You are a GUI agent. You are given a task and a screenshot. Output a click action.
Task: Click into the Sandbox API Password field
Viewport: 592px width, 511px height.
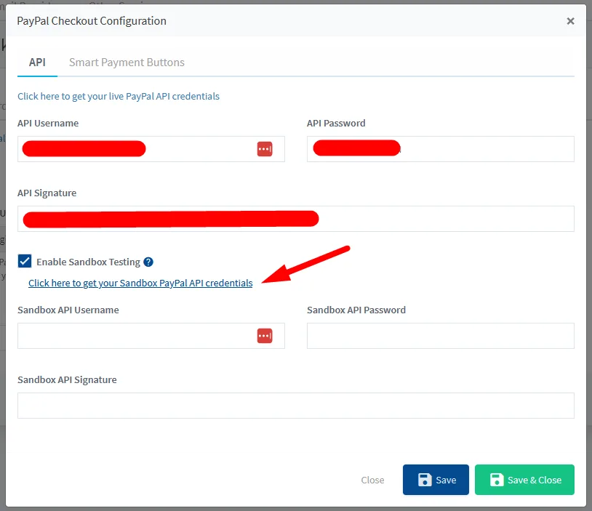point(441,336)
